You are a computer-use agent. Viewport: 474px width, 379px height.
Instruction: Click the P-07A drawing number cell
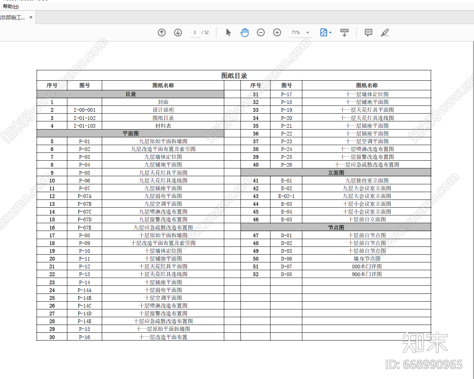(x=84, y=196)
